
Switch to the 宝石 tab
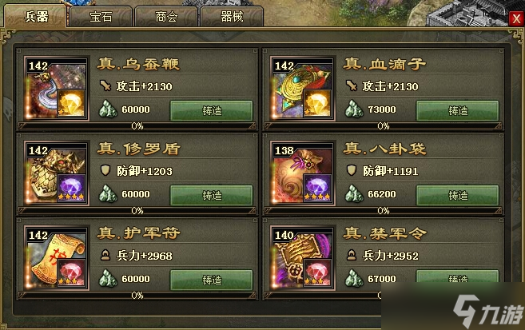pos(101,17)
